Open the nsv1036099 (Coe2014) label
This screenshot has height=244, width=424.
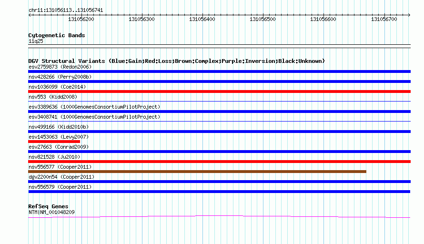[x=57, y=87]
